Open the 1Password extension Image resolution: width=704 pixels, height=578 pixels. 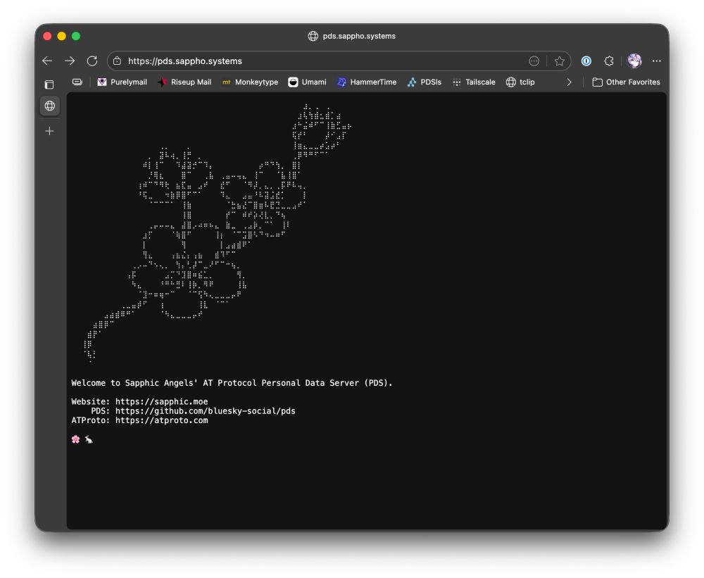click(x=586, y=61)
